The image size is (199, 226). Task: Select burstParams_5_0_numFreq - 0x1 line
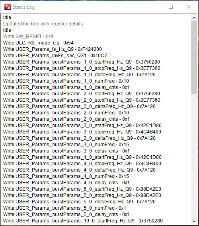(x=64, y=208)
